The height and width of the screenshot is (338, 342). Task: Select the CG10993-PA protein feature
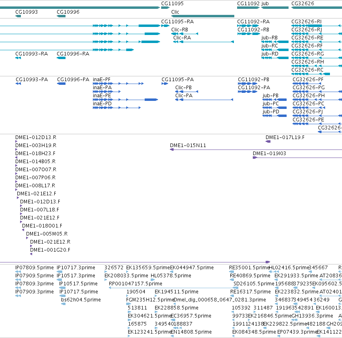click(x=18, y=84)
